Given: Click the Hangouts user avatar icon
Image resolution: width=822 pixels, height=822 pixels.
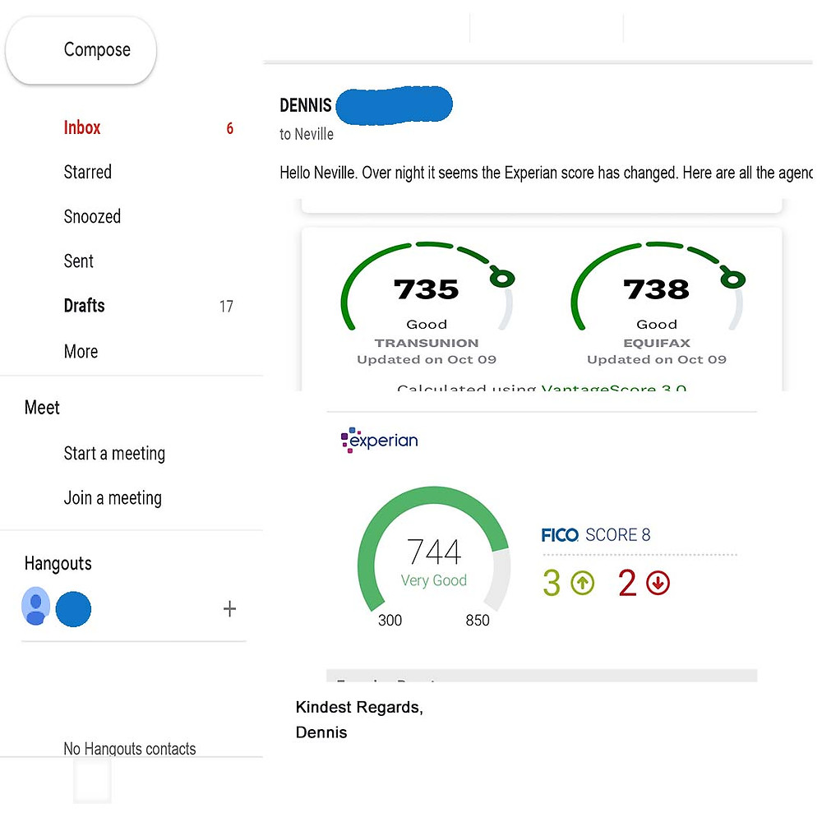Looking at the screenshot, I should (35, 607).
